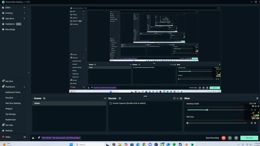260x146 pixels.
Task: Select the Scene row in Scenes list
Action: click(69, 103)
